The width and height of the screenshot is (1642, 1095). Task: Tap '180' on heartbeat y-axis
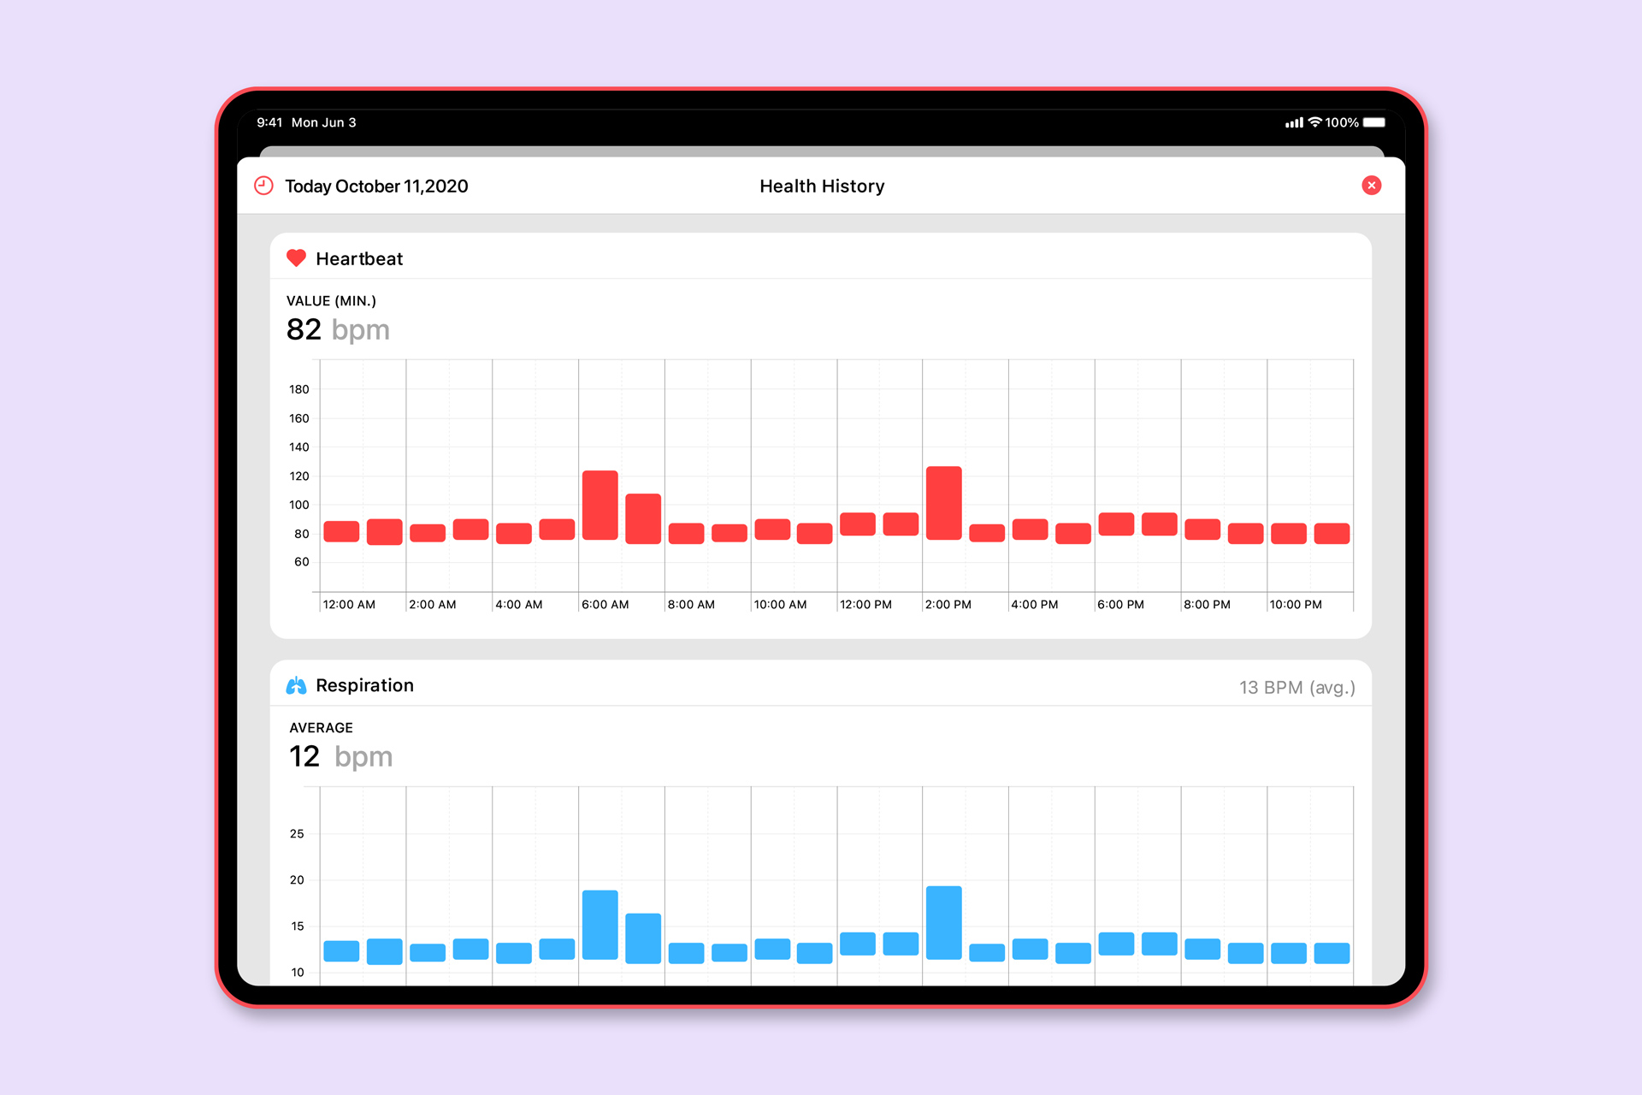click(x=299, y=390)
